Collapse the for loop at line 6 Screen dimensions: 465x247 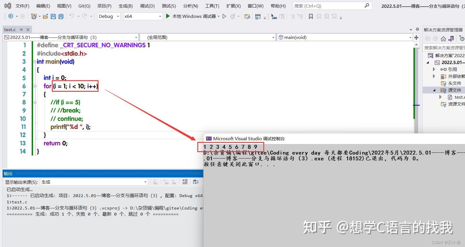tap(35, 86)
